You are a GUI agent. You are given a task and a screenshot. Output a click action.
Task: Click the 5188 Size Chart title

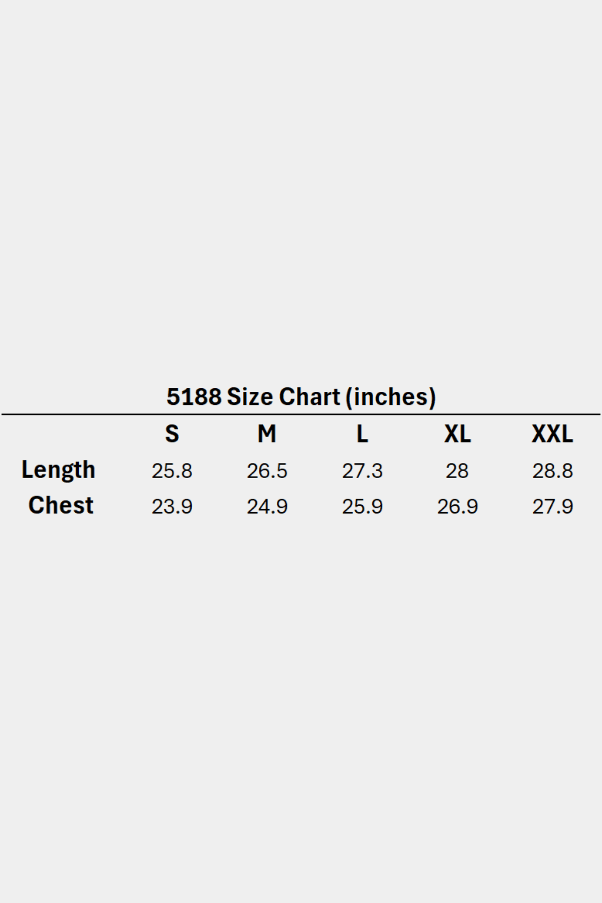(x=301, y=397)
